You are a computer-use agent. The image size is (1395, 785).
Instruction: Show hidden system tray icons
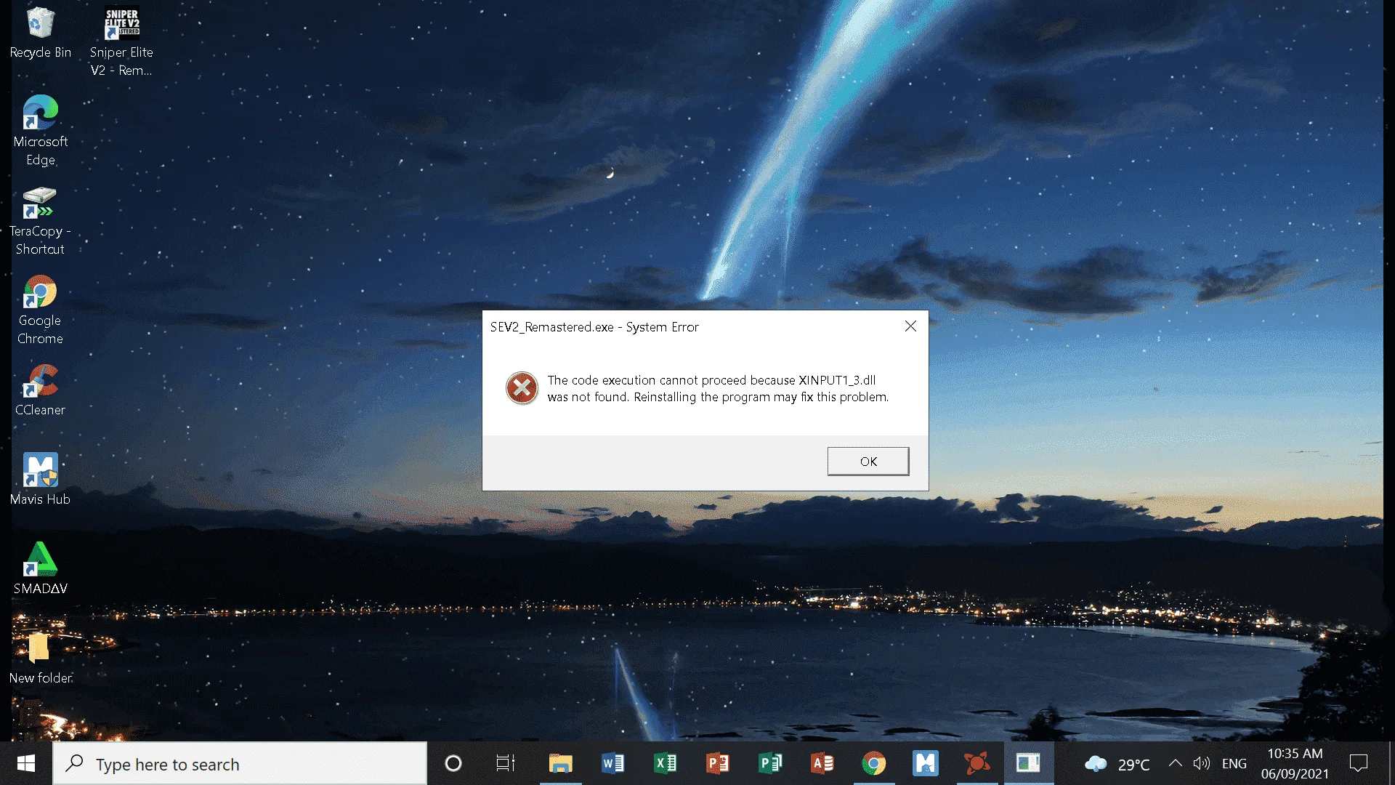[1175, 763]
